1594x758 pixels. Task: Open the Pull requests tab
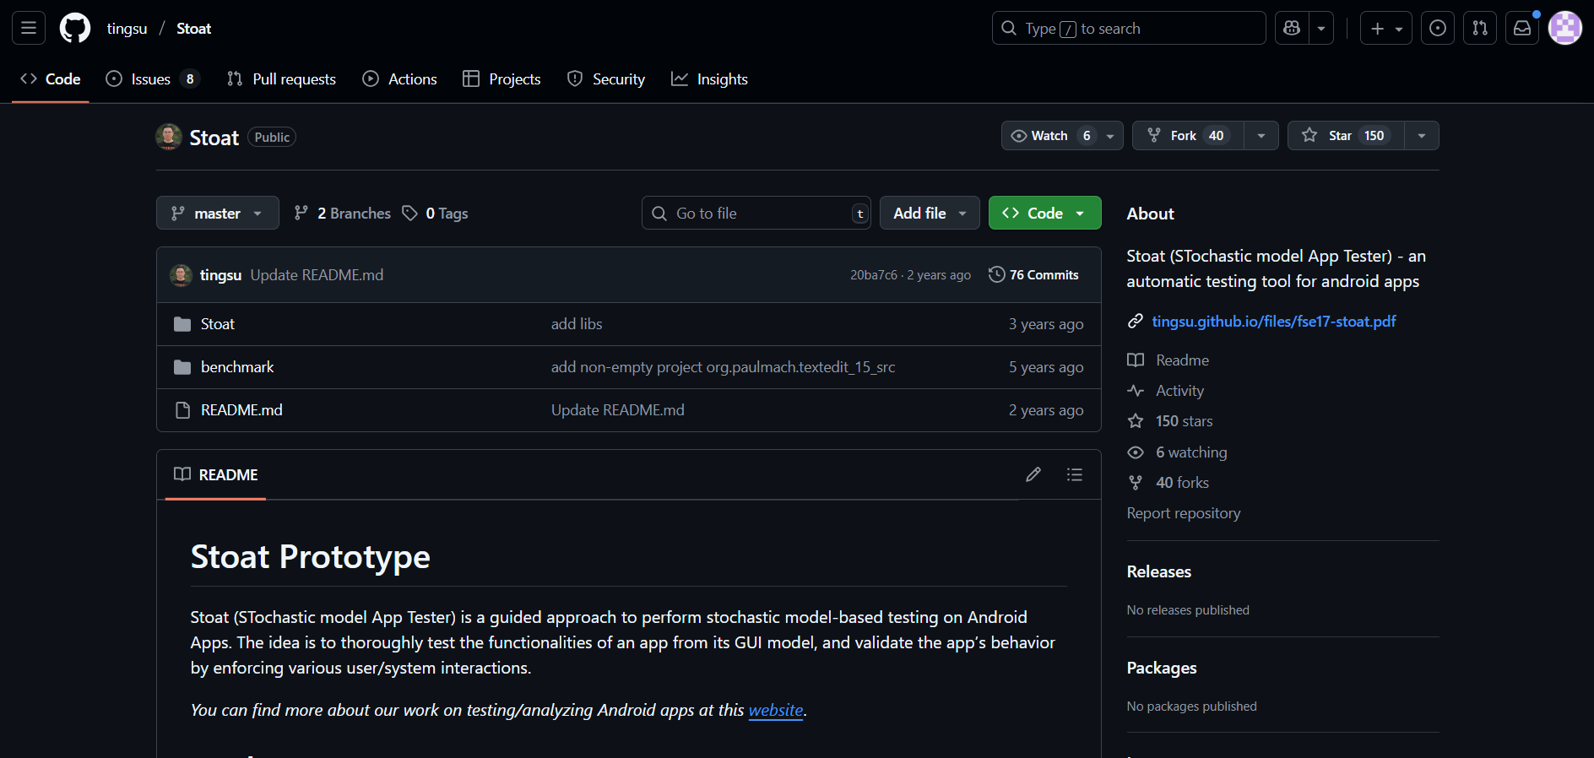(x=281, y=79)
